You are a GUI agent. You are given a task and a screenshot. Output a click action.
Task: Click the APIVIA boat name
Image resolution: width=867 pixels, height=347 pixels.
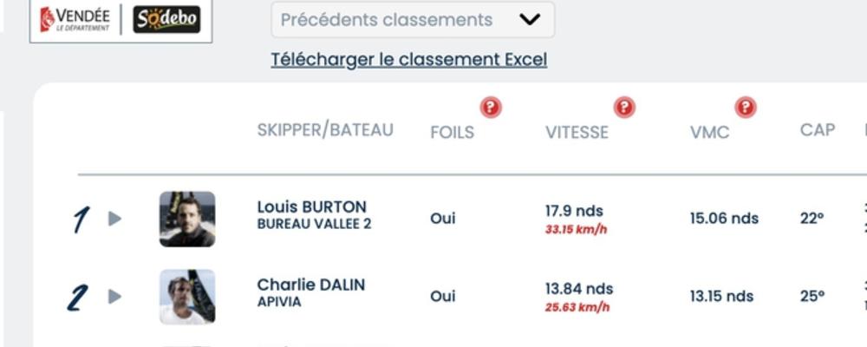click(x=279, y=302)
